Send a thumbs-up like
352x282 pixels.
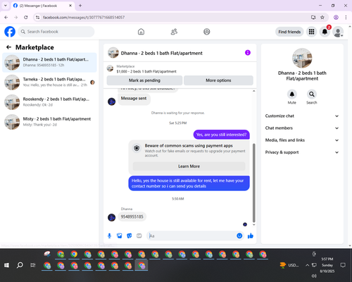pos(251,235)
